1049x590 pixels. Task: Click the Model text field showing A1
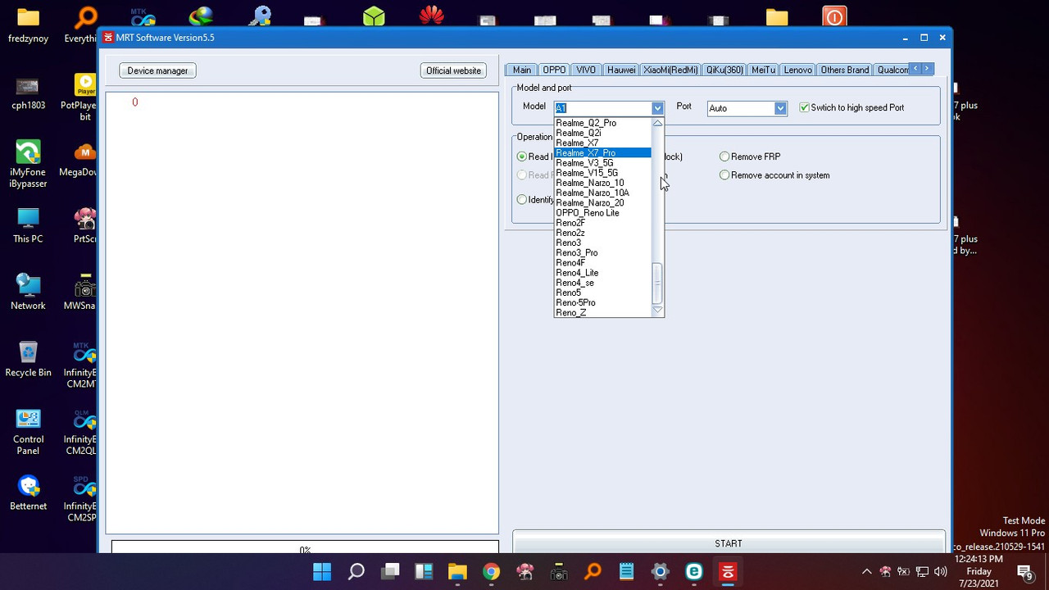(602, 108)
